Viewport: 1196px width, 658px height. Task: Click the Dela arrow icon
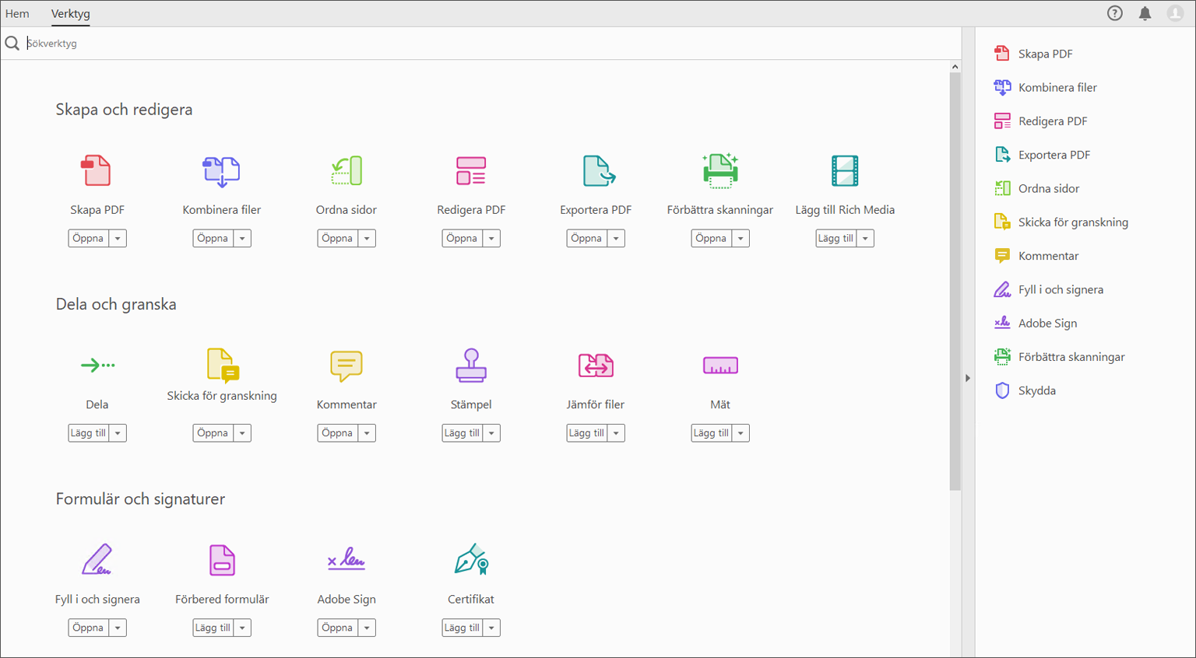97,365
